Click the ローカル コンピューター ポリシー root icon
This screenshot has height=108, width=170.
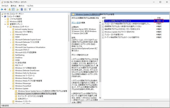click(2, 14)
